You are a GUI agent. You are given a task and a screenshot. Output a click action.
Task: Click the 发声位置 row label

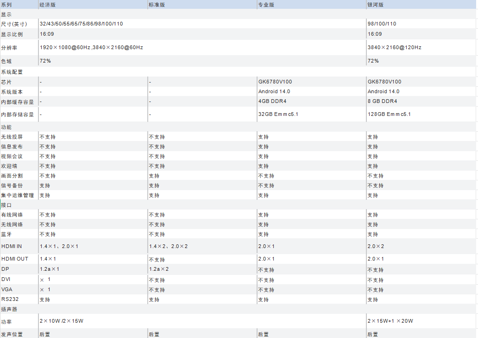point(12,334)
